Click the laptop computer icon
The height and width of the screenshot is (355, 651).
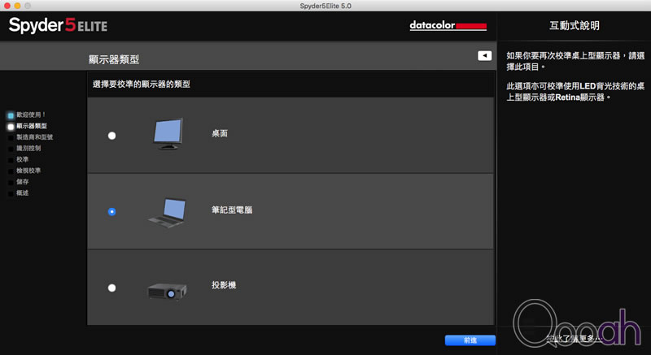click(x=168, y=213)
